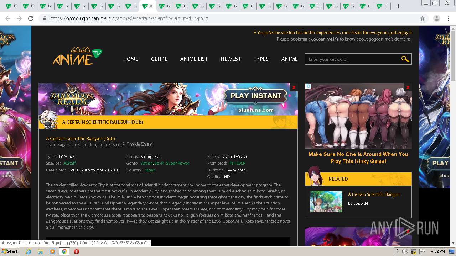
Task: Open the Action genre link
Action: (147, 163)
